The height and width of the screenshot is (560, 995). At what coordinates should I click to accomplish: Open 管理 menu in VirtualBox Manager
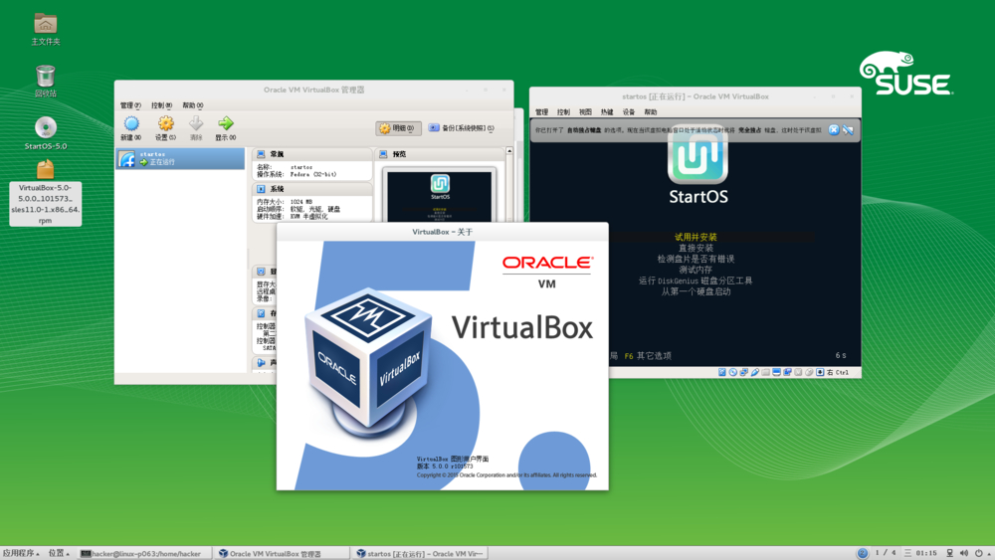(130, 105)
